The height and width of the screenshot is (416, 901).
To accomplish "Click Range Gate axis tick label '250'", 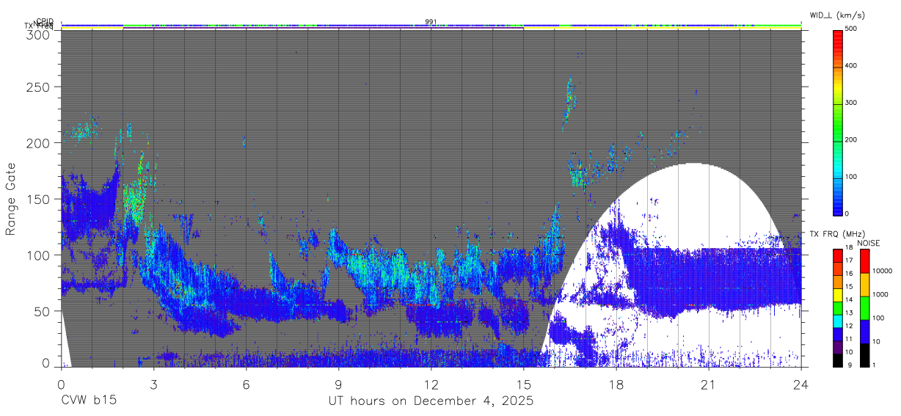I will pos(38,87).
